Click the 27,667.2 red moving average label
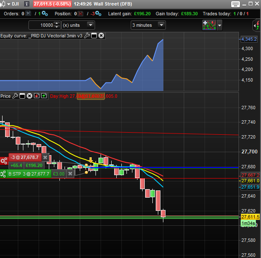Image resolution: width=261 pixels, height=258 pixels. pos(250,175)
